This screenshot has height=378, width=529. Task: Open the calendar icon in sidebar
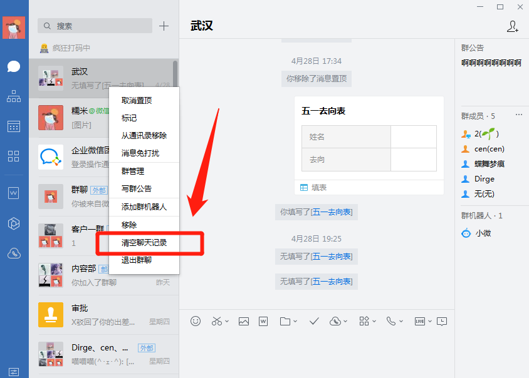(14, 126)
